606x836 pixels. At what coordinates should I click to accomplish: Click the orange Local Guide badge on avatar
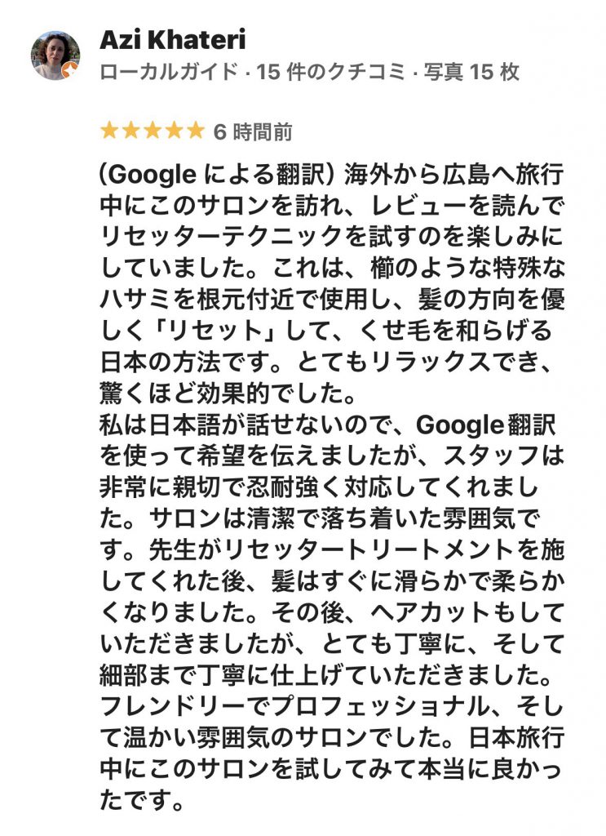[x=72, y=73]
